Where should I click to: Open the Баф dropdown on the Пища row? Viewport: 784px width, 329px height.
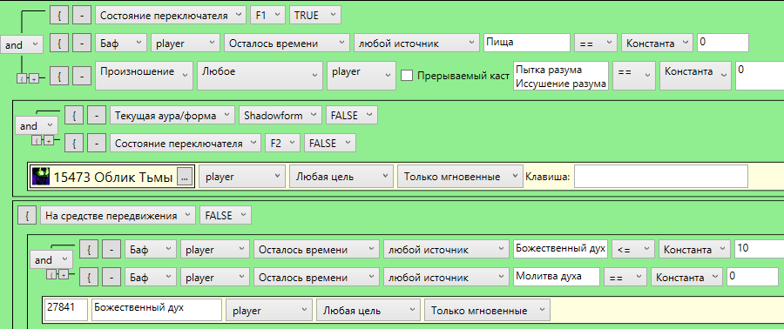click(121, 44)
